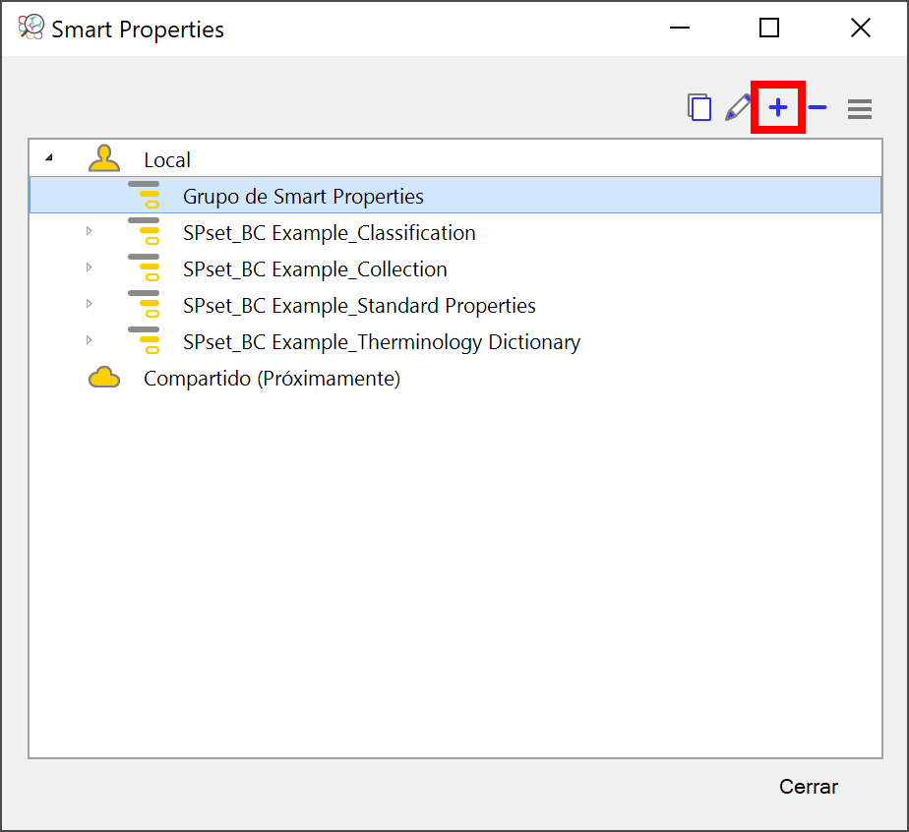Open the hamburger options menu
Image resolution: width=909 pixels, height=832 pixels.
point(859,109)
